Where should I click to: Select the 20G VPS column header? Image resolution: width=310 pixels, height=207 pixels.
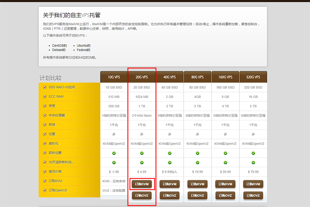142,77
